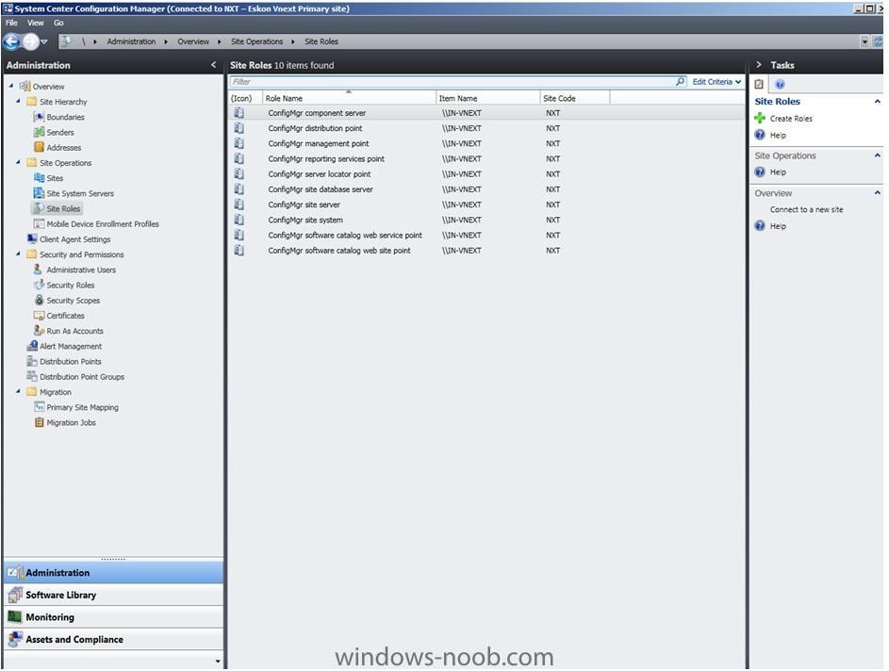Click Site Operations in the breadcrumb path

[256, 41]
